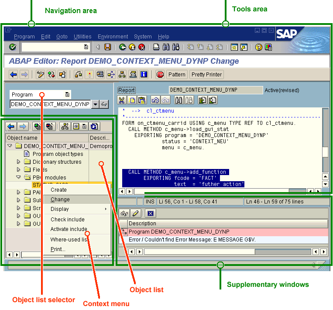Viewport: 333px width, 310px height.
Task: Open dropdown arrow next to object name field
Action: click(95, 104)
